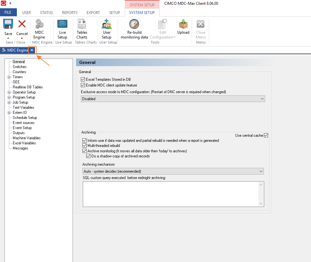This screenshot has width=311, height=262.
Task: Open Edit Configuration dropdown arrow
Action: 174,37
